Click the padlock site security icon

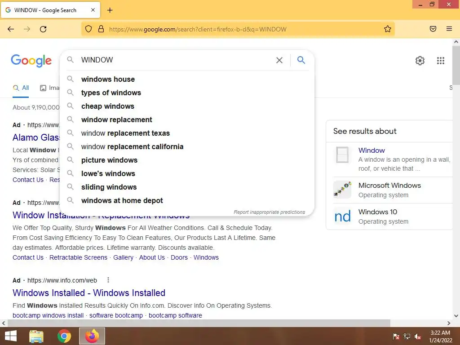click(101, 29)
